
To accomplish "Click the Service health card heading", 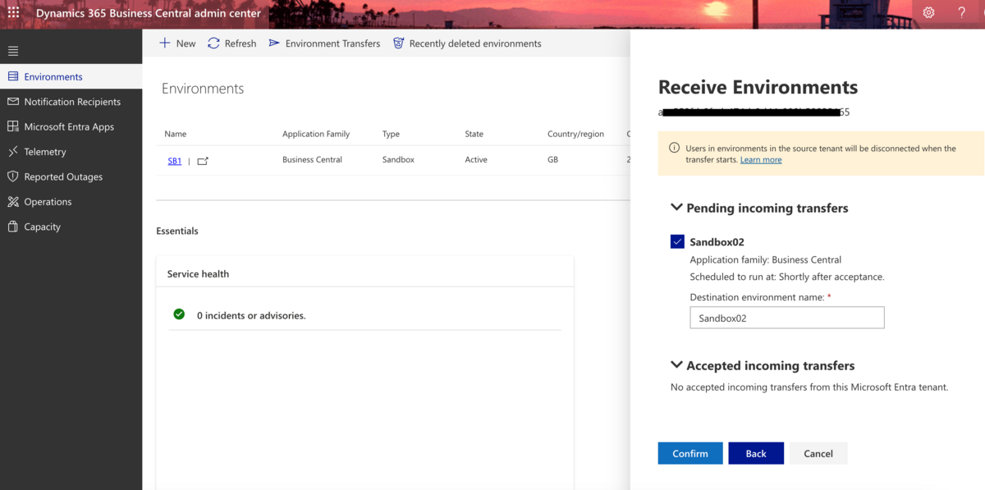I will click(198, 274).
